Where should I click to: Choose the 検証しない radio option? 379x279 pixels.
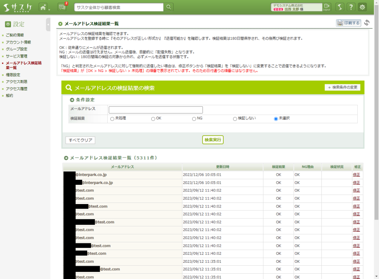(x=235, y=119)
